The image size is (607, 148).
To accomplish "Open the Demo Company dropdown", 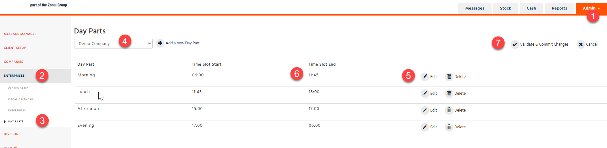I will [113, 44].
